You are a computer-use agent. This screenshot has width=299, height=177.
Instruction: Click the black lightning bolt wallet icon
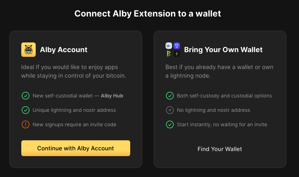coord(177,54)
